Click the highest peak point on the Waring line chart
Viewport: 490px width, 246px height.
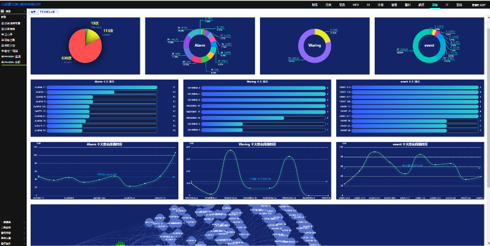coord(231,151)
